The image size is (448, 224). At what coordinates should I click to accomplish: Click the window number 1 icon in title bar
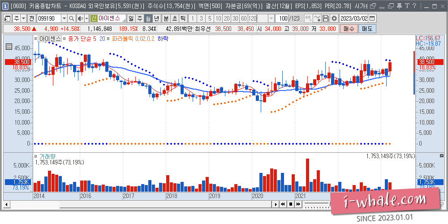coord(5,6)
